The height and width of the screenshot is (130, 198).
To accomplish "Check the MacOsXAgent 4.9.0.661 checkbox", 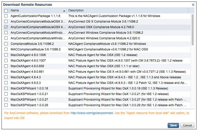I will click(x=6, y=72).
